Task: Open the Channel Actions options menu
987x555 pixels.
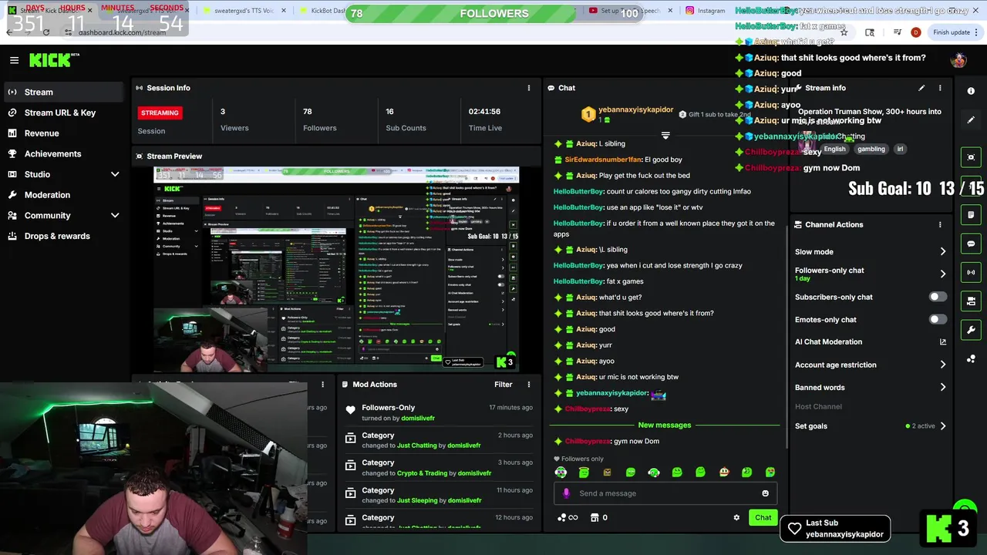Action: (940, 224)
